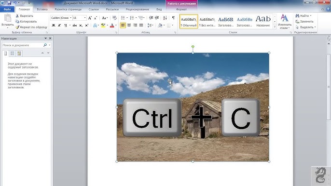Toggle align left paragraph button

[x=123, y=26]
